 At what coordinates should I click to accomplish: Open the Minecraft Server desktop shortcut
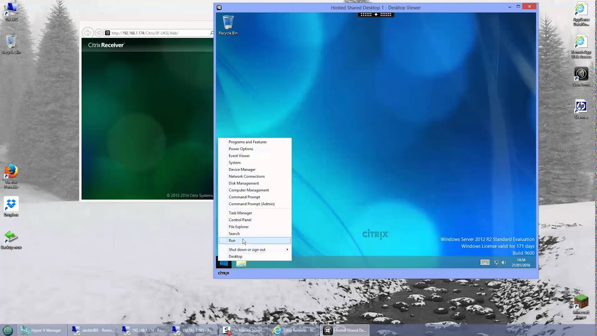click(x=581, y=307)
